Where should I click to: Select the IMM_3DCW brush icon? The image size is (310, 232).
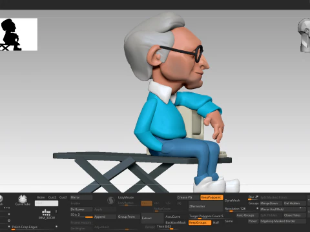(46, 214)
